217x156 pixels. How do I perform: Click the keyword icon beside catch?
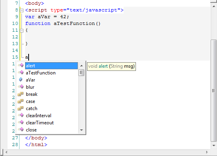click(x=21, y=108)
